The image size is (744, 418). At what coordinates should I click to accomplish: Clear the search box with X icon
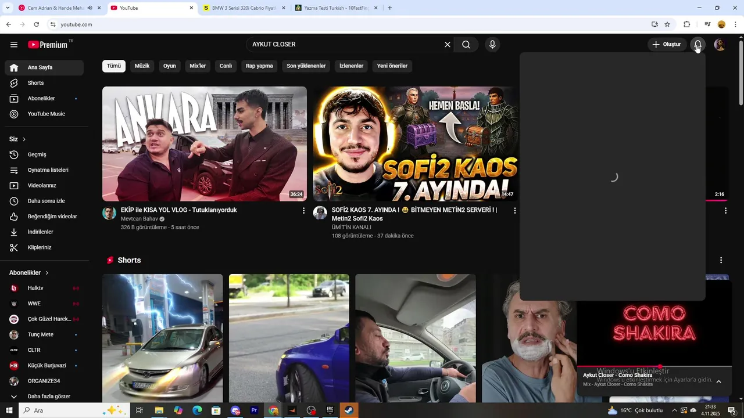(x=448, y=45)
